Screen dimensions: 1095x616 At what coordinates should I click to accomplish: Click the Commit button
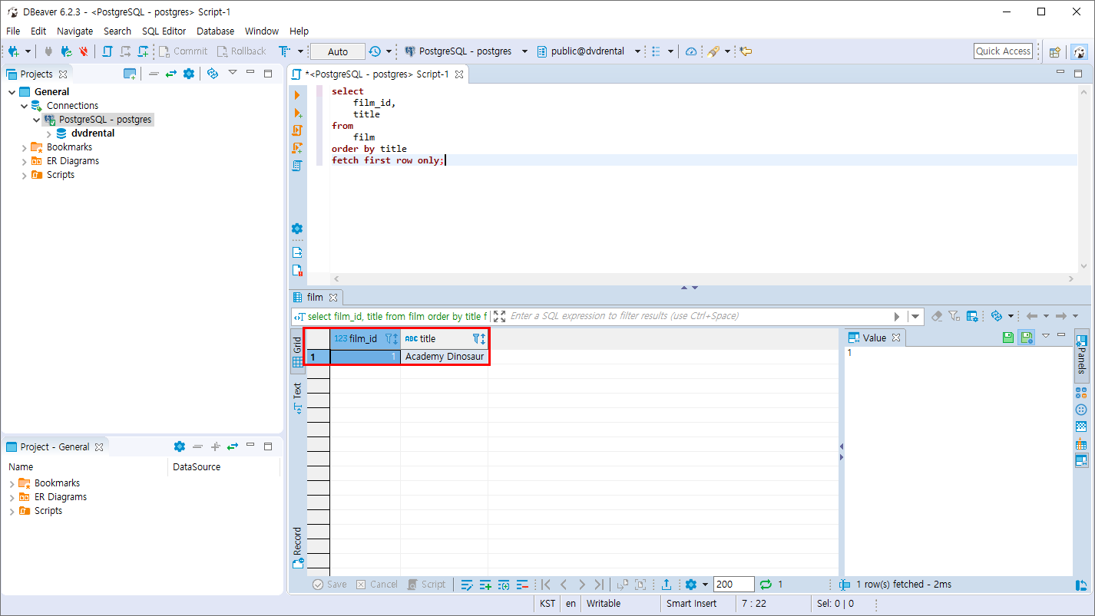click(x=183, y=51)
